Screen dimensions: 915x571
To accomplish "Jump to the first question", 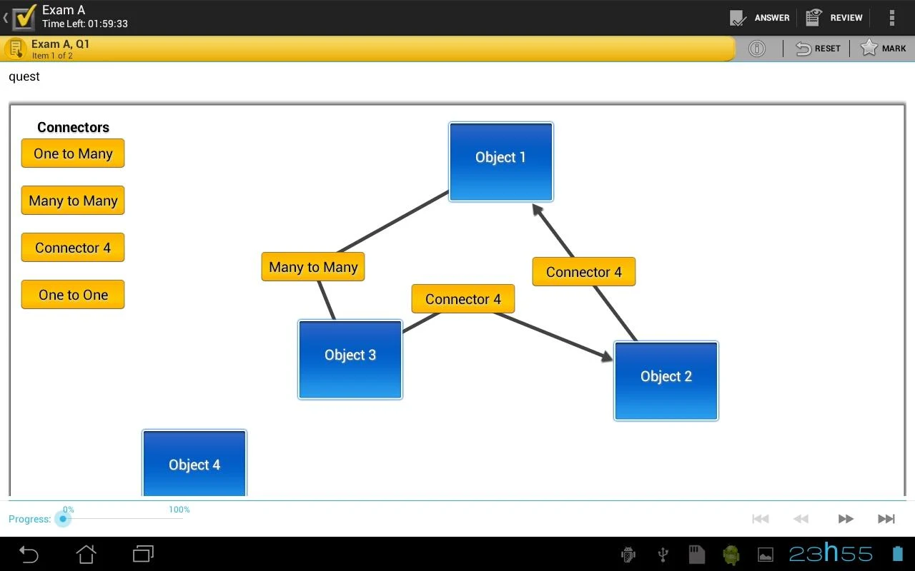I will [761, 519].
